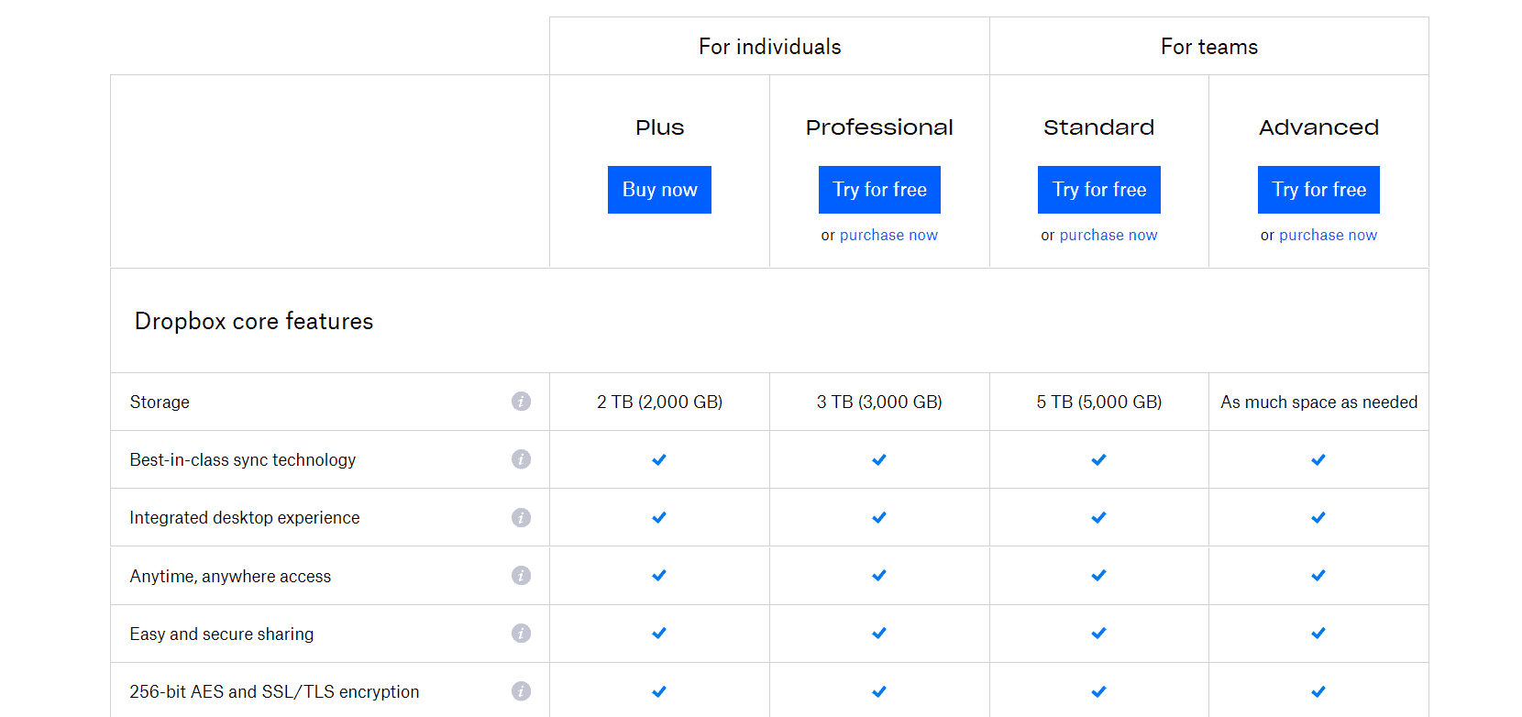This screenshot has width=1522, height=717.
Task: Select the Plus plan heading
Action: click(x=660, y=127)
